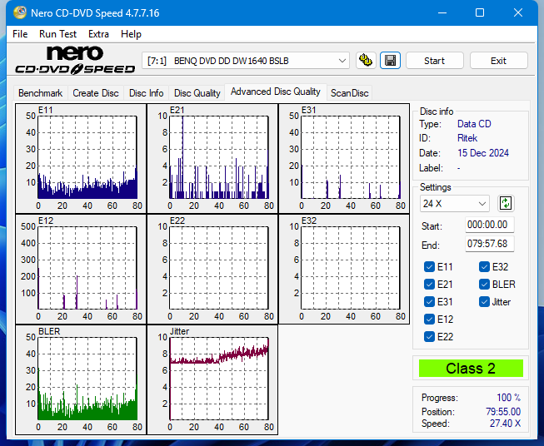Switch to the Disc Info tab
The width and height of the screenshot is (544, 446).
(146, 93)
